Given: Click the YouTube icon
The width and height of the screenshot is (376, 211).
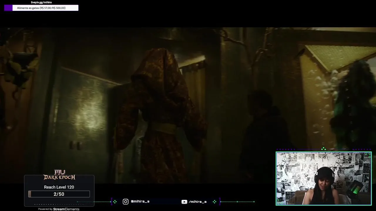Looking at the screenshot, I should point(184,202).
